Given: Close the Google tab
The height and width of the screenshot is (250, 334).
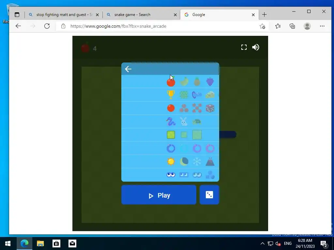Looking at the screenshot, I should click(253, 15).
